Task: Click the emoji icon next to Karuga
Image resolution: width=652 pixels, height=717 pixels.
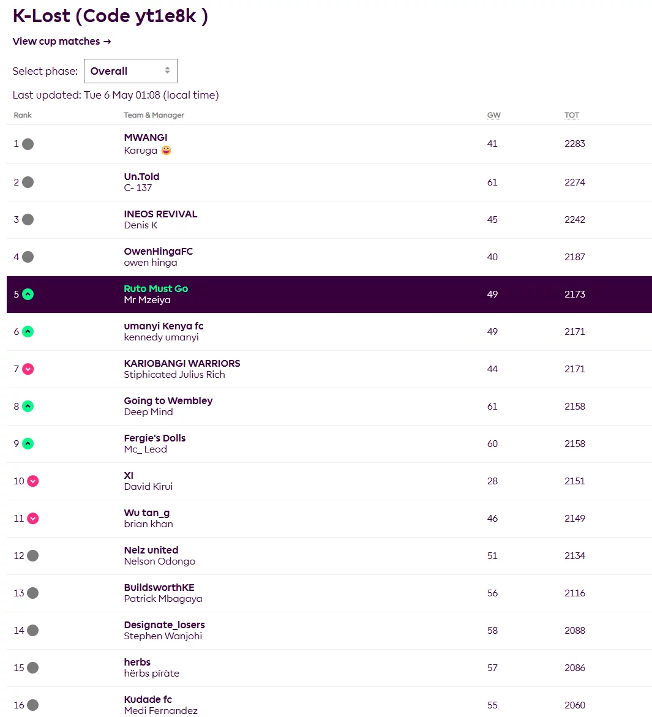Action: point(166,151)
